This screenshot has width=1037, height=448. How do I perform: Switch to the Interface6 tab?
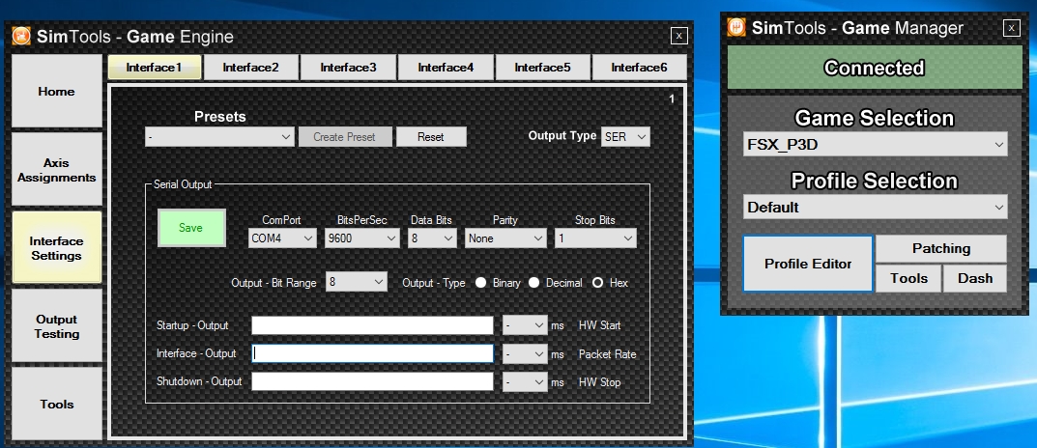pyautogui.click(x=639, y=67)
